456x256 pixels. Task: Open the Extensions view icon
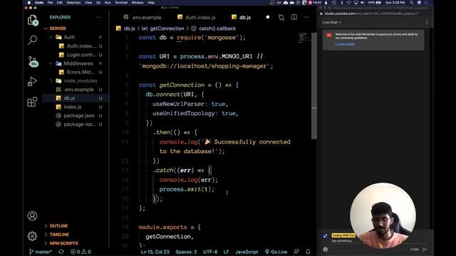(x=32, y=102)
